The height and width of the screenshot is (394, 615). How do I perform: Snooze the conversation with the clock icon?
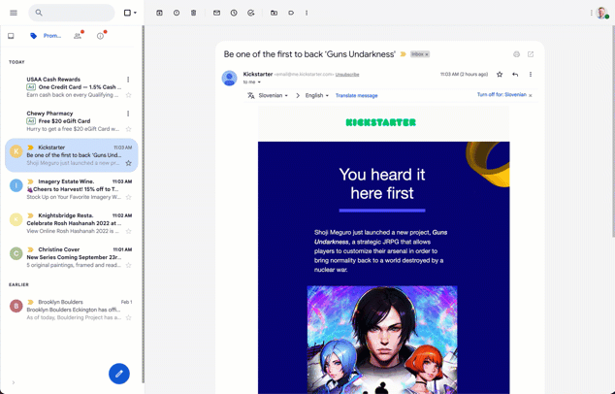pyautogui.click(x=234, y=13)
